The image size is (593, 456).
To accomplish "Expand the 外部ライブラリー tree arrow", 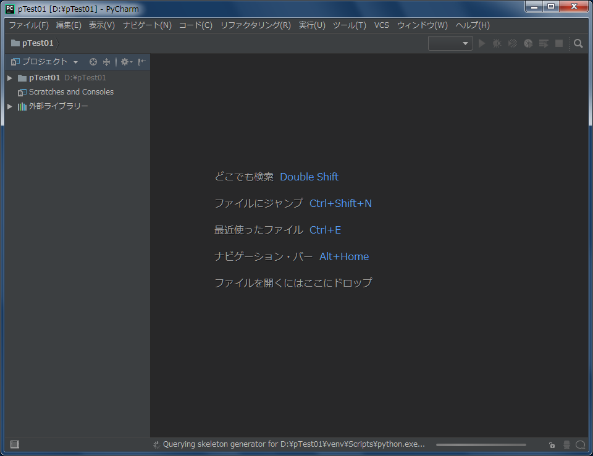I will click(x=10, y=106).
